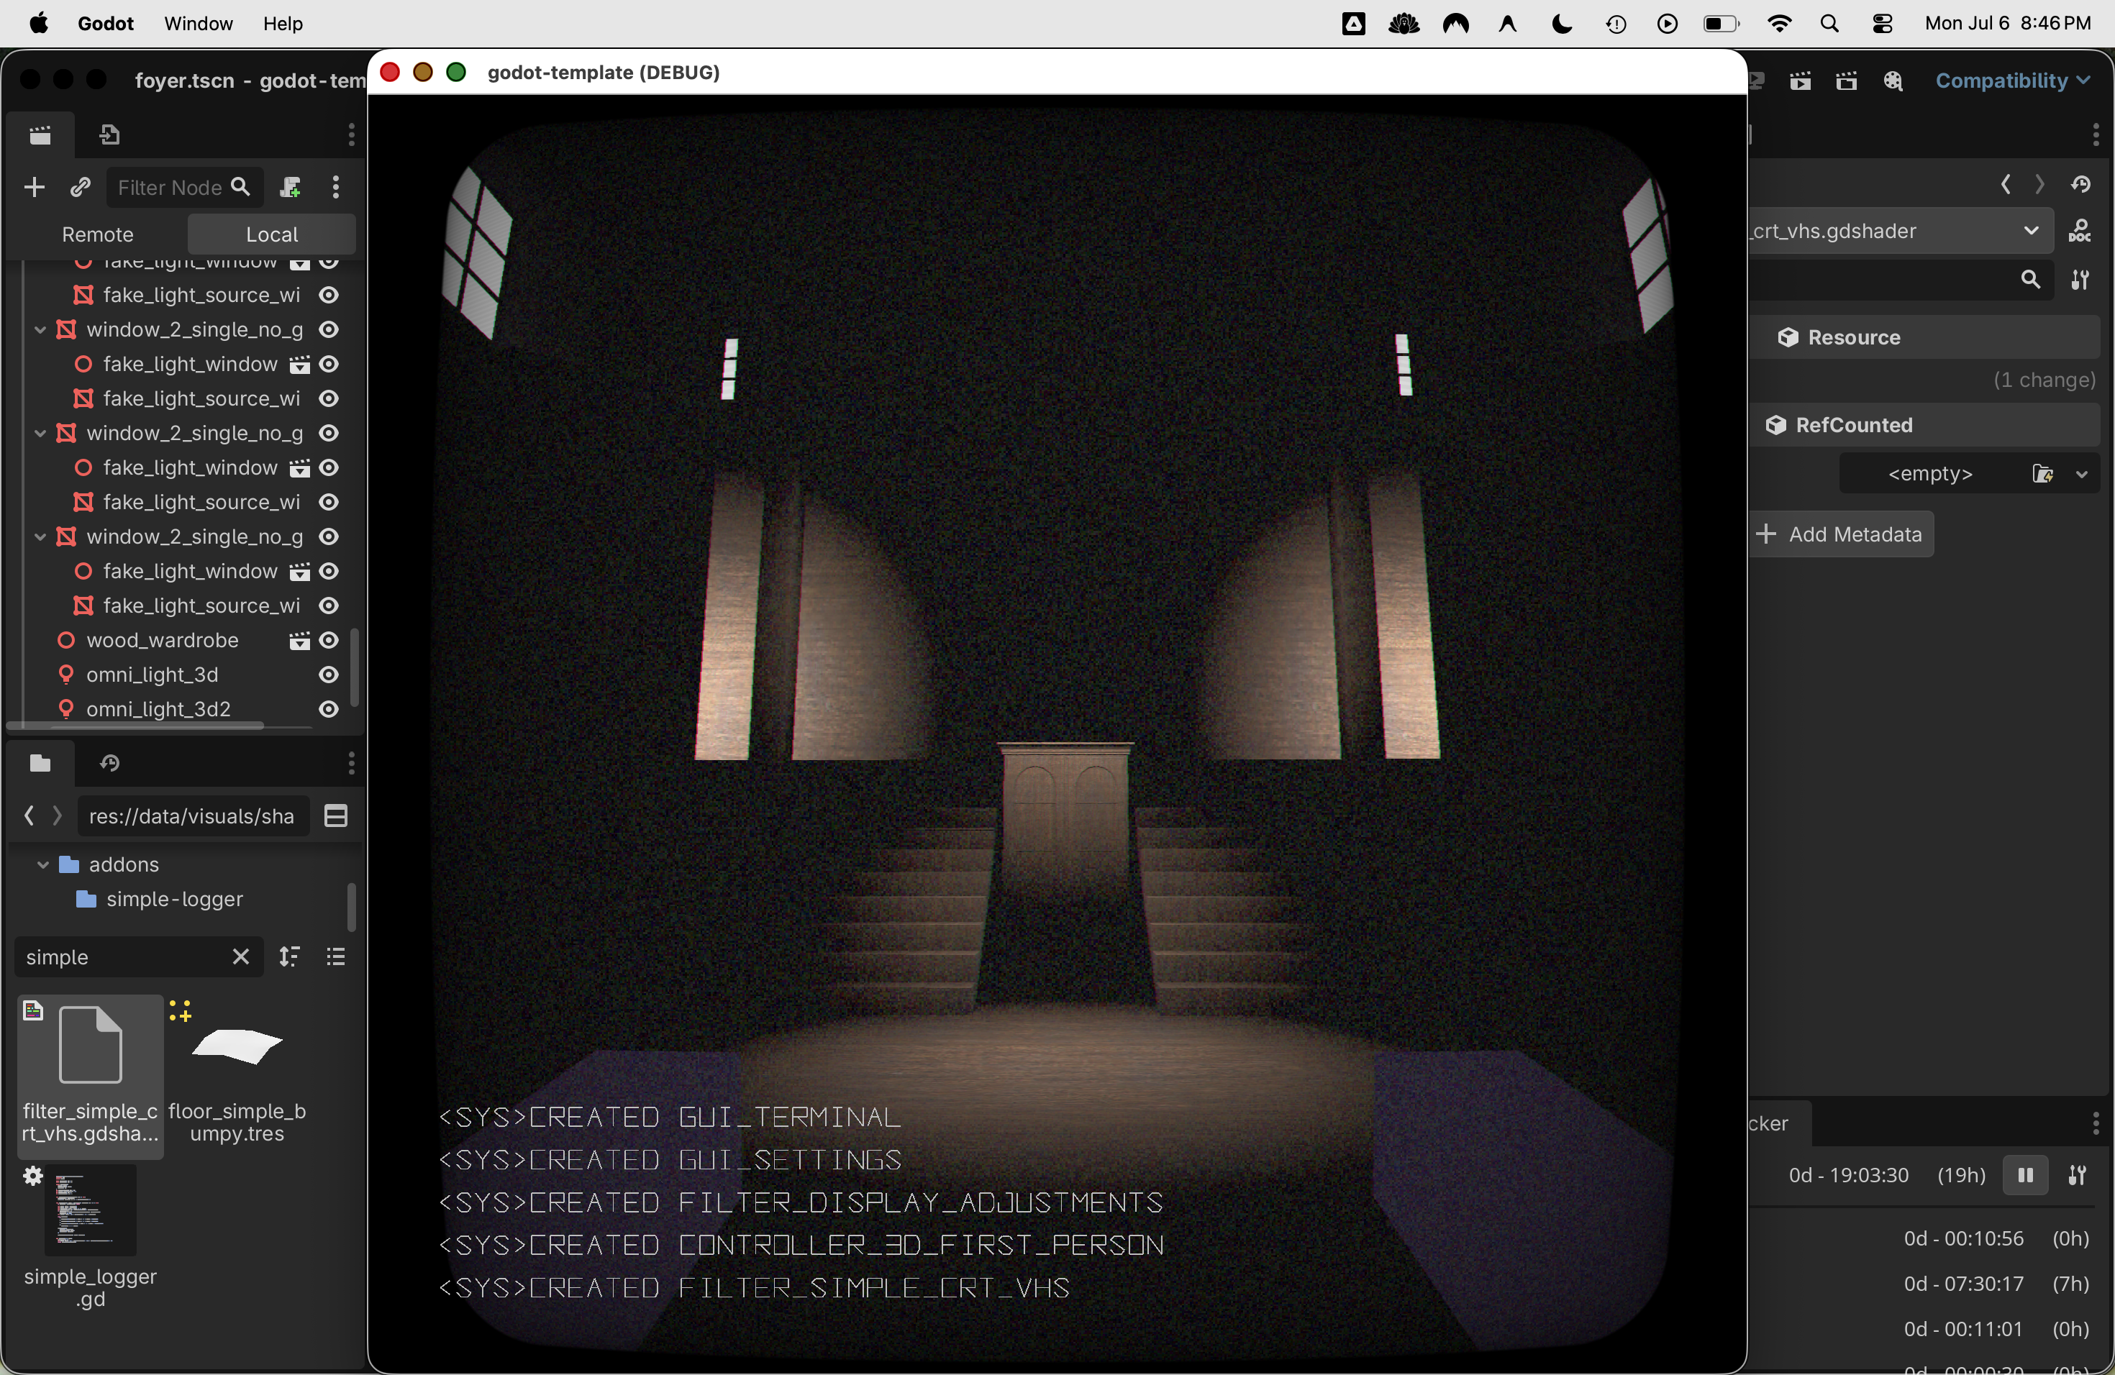Open History dock tab icon

(110, 764)
